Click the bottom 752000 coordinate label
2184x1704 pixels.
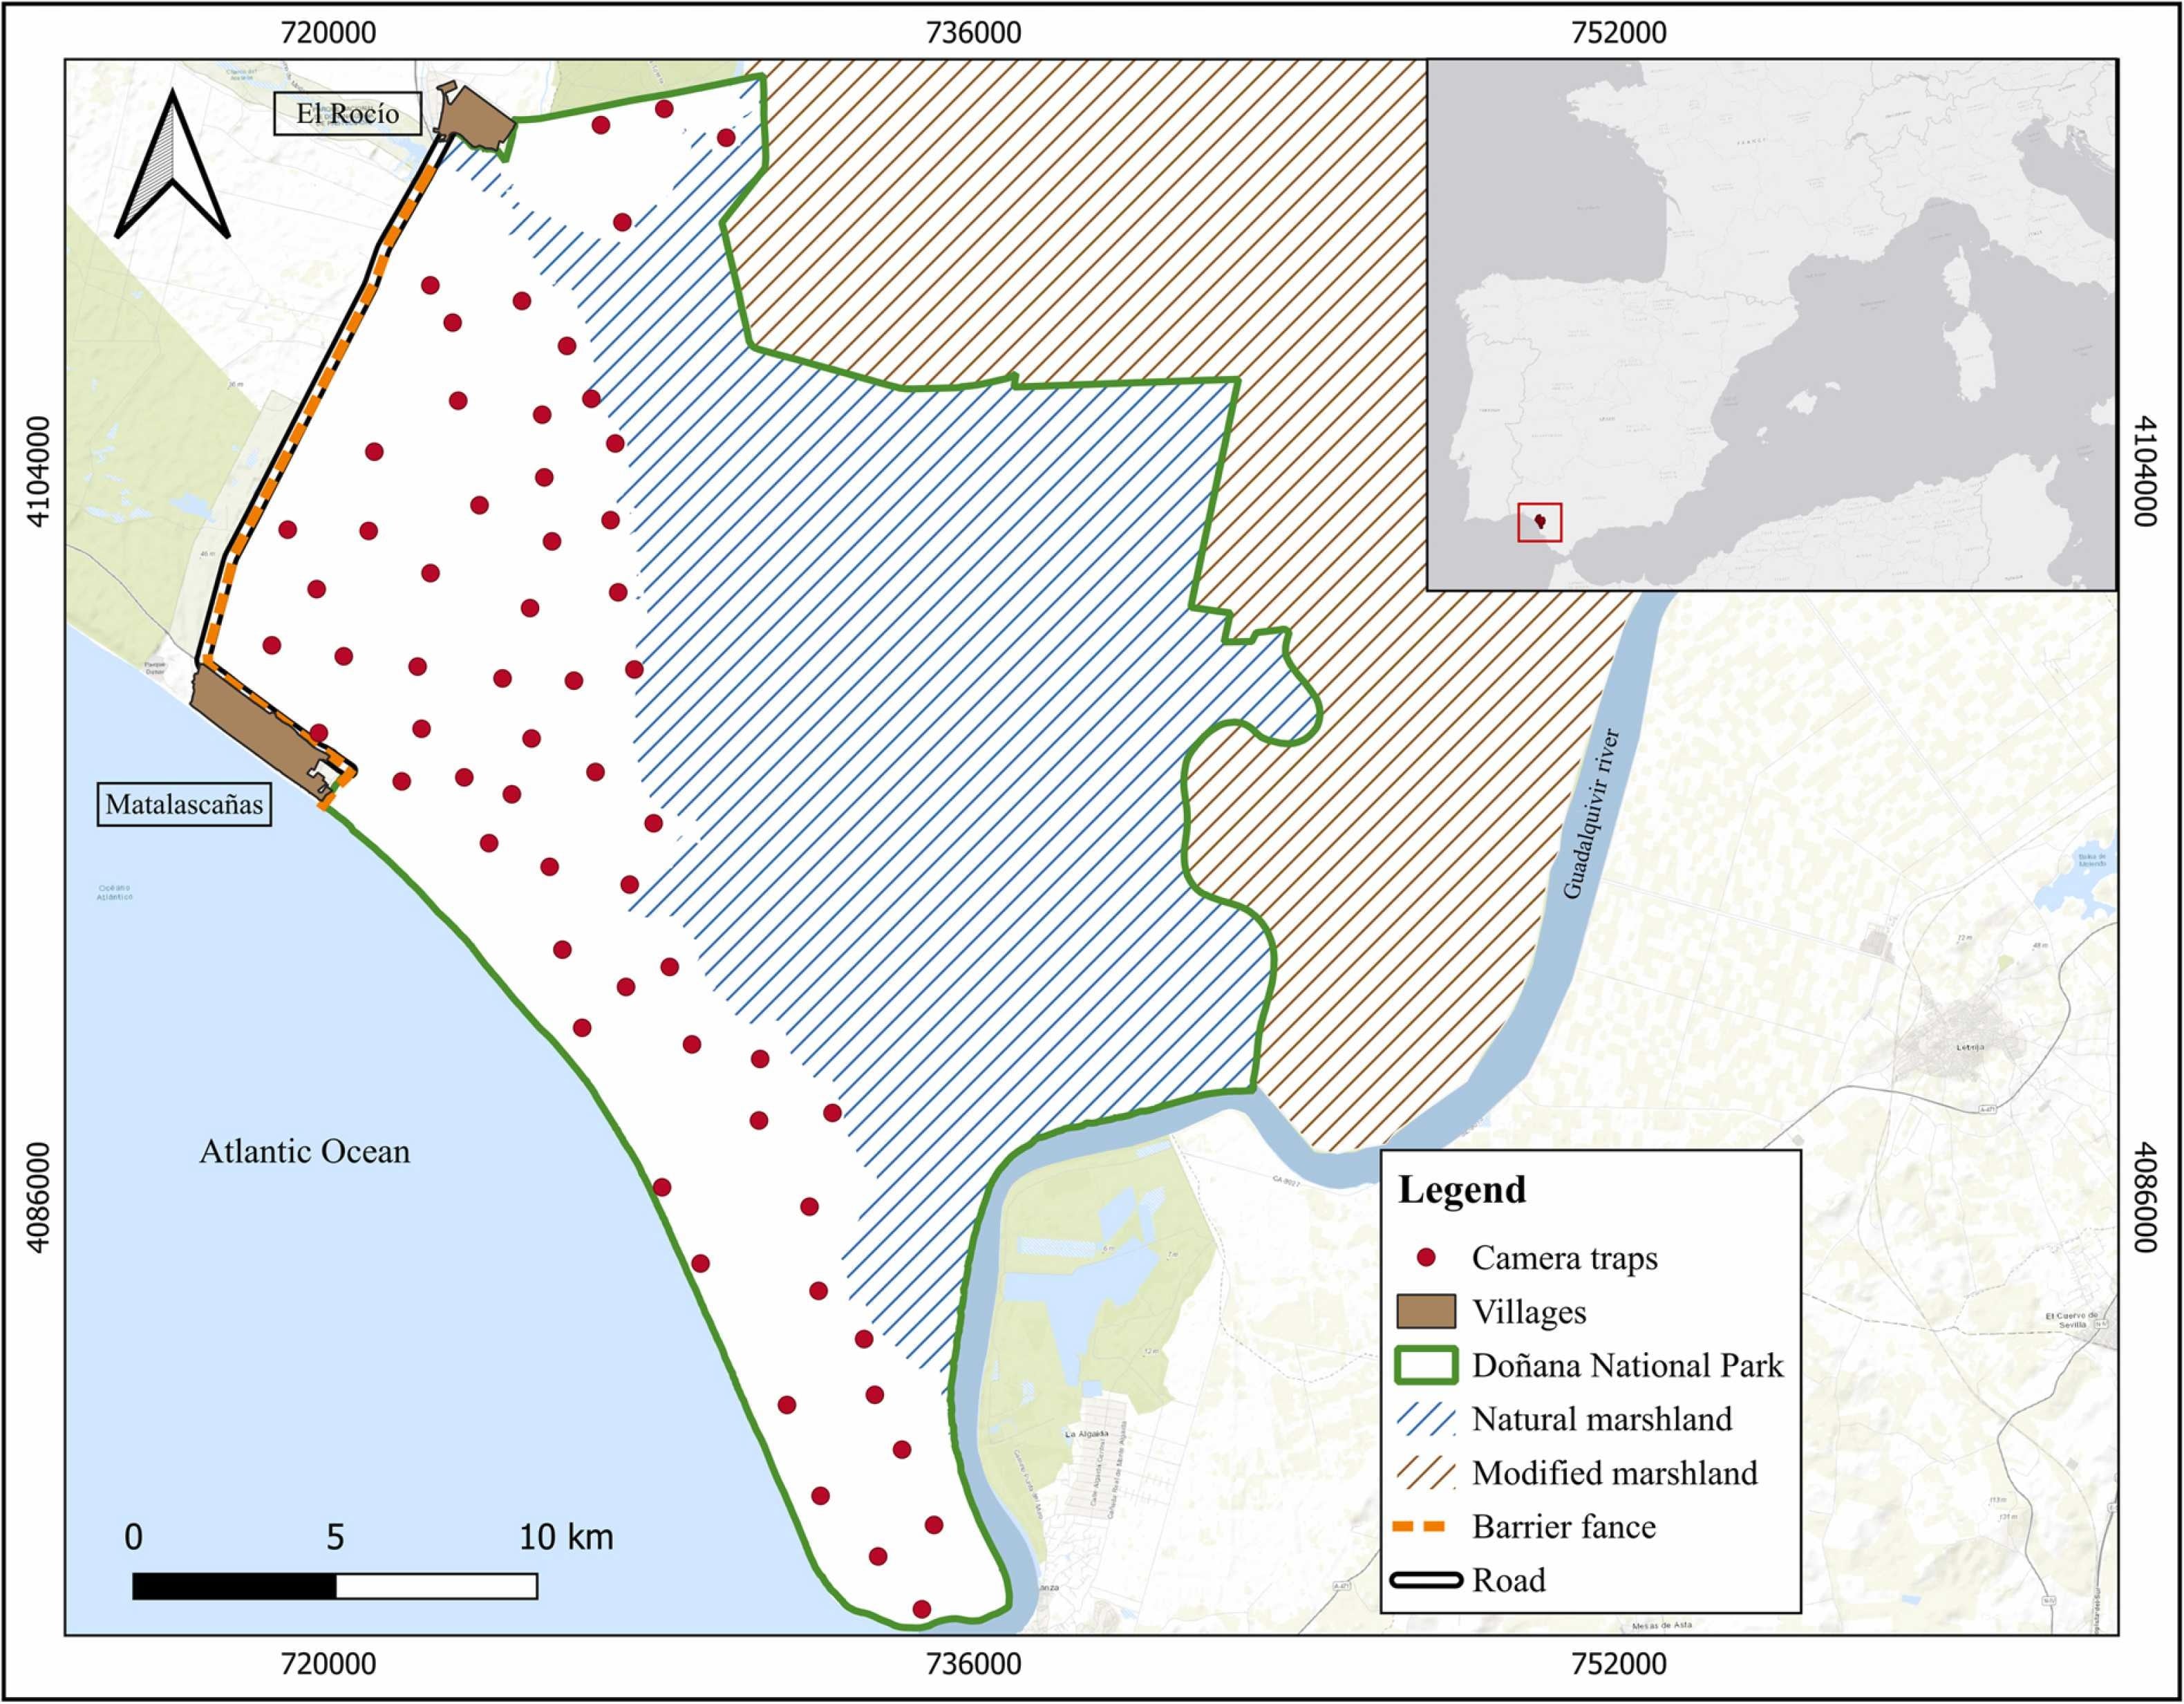[1619, 1665]
